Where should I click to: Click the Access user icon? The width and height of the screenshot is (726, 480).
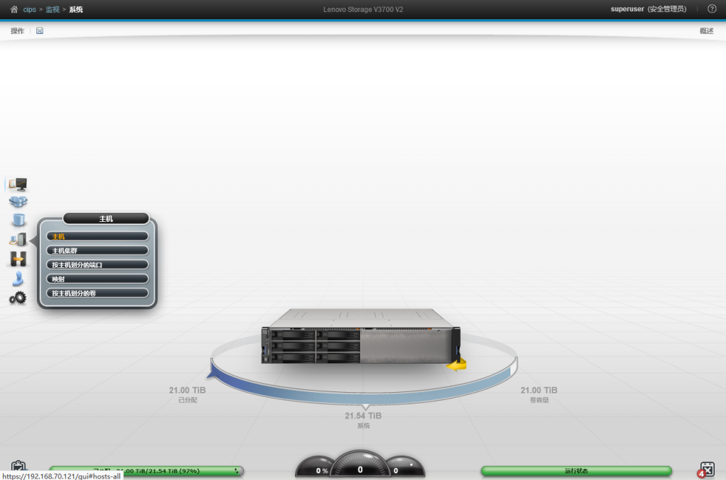[18, 279]
